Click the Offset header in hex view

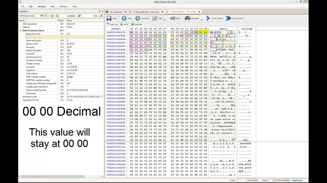116,29
